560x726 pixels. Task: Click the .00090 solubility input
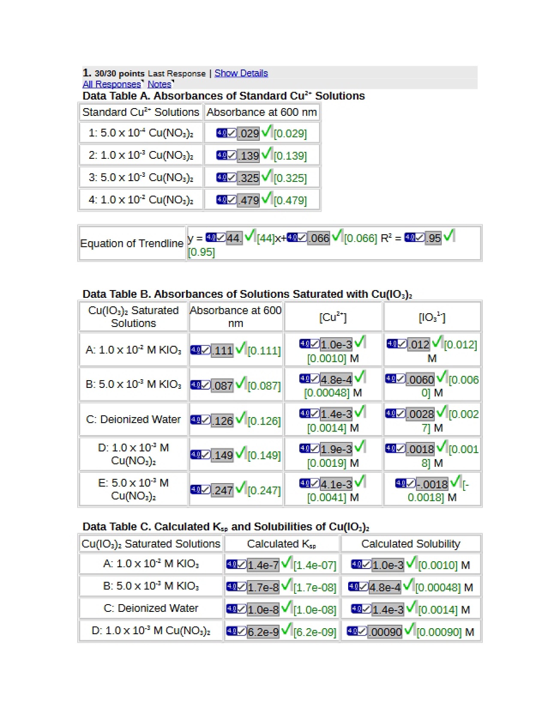click(385, 632)
